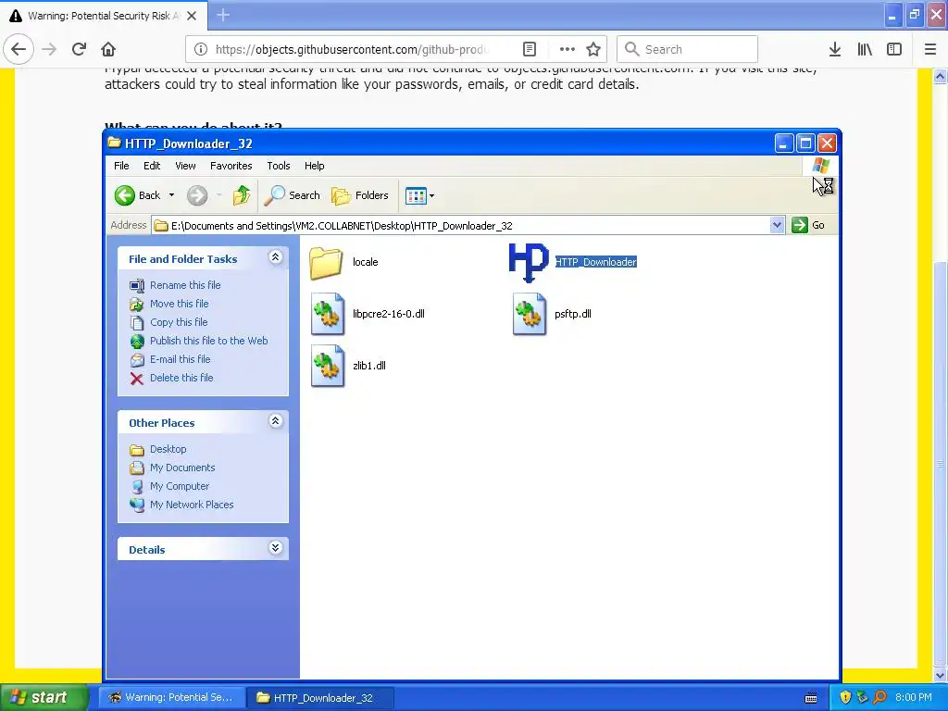Select the psftp.dll file

point(552,314)
